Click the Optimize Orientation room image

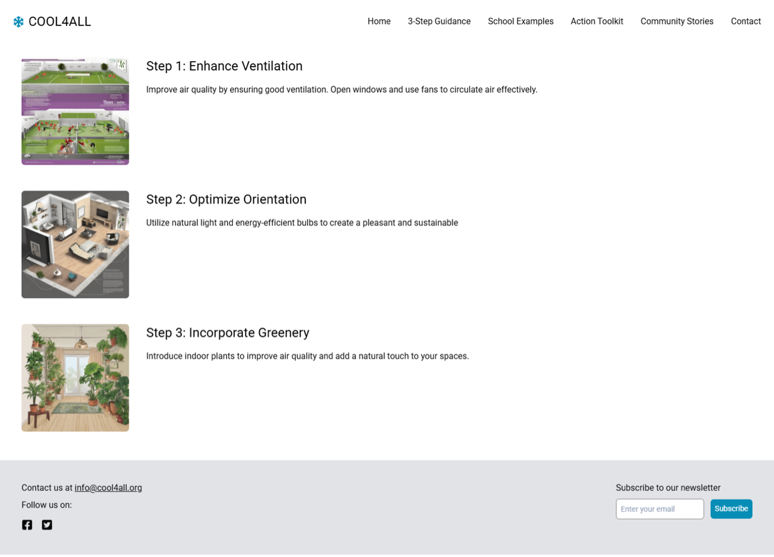pos(75,244)
